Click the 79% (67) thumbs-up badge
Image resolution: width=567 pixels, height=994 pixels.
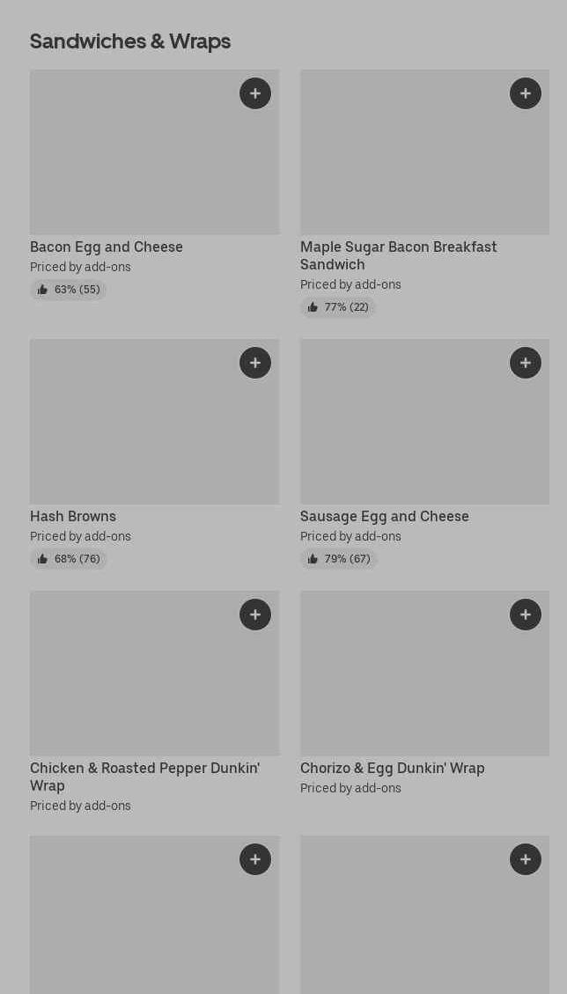point(338,559)
